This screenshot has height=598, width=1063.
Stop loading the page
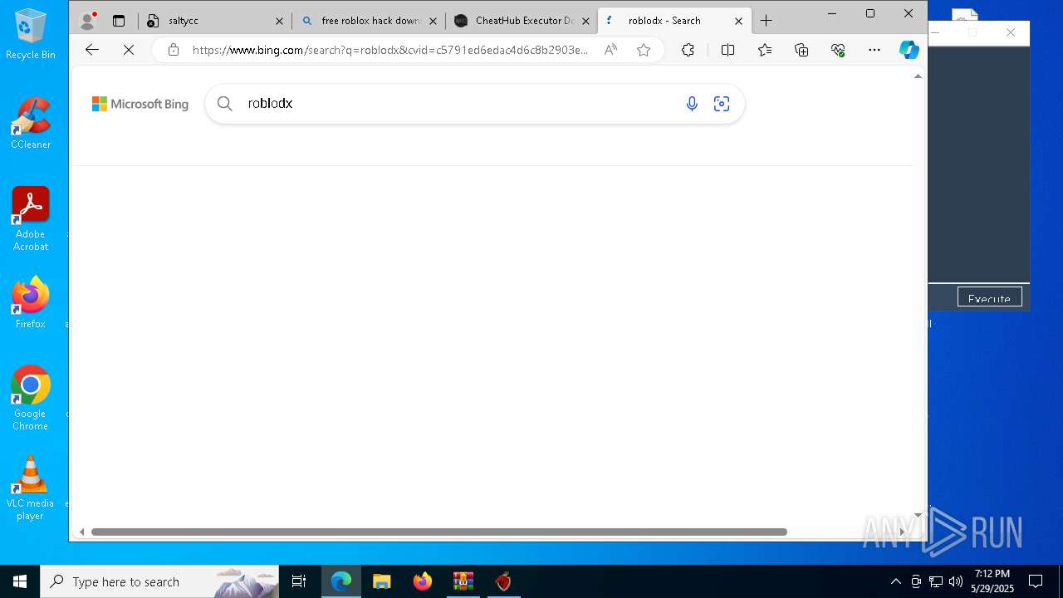click(129, 50)
